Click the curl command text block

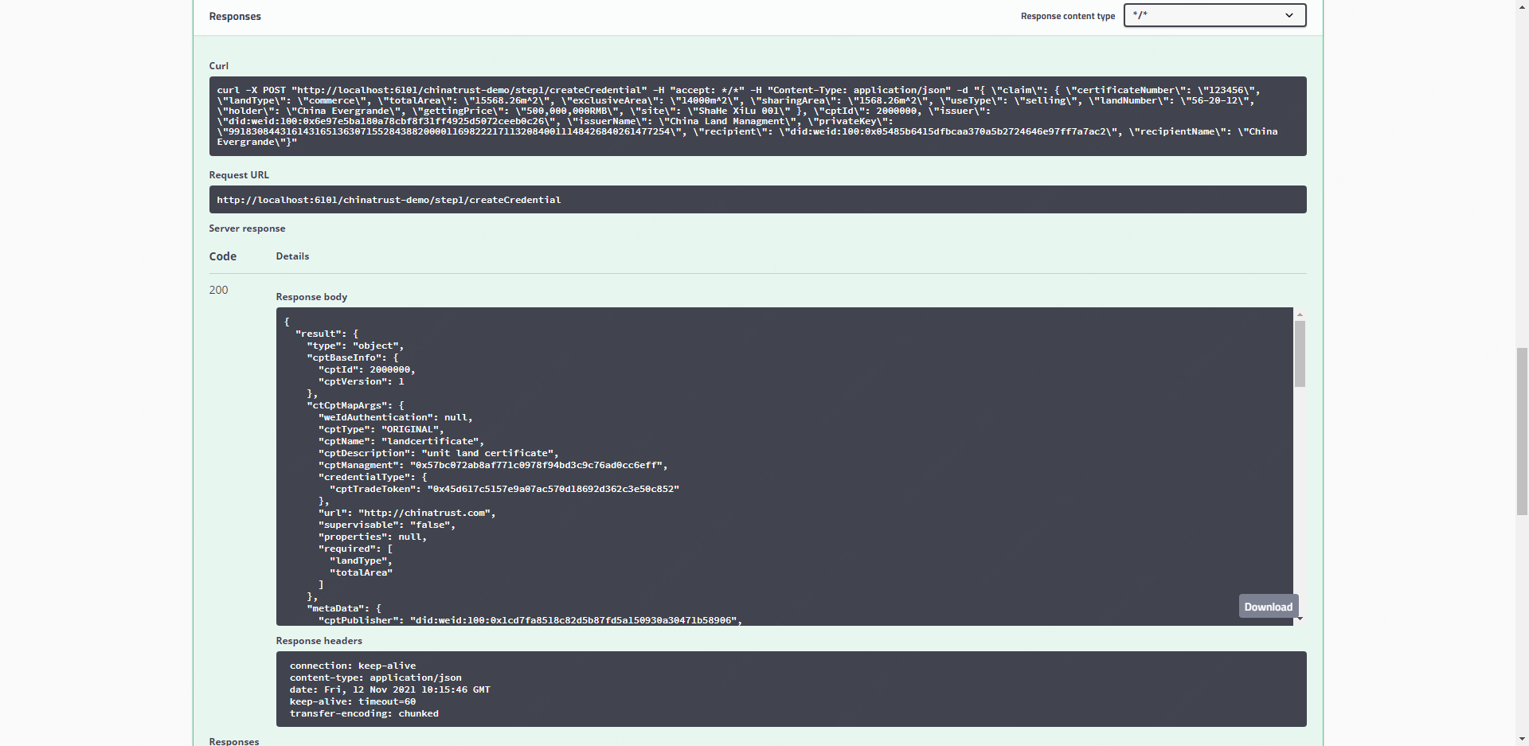point(757,116)
